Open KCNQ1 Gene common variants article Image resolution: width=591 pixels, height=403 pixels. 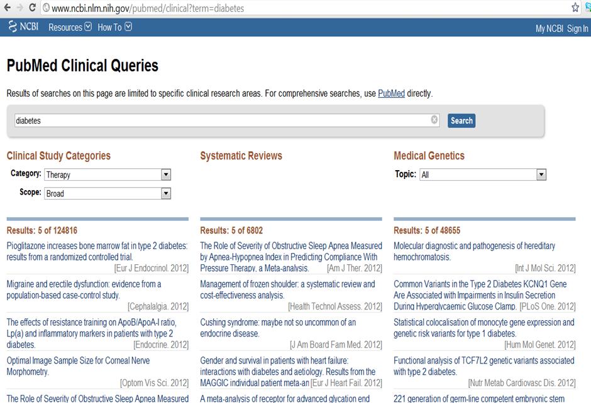click(x=480, y=295)
